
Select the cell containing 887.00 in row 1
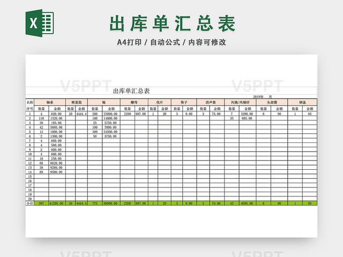pos(141,114)
